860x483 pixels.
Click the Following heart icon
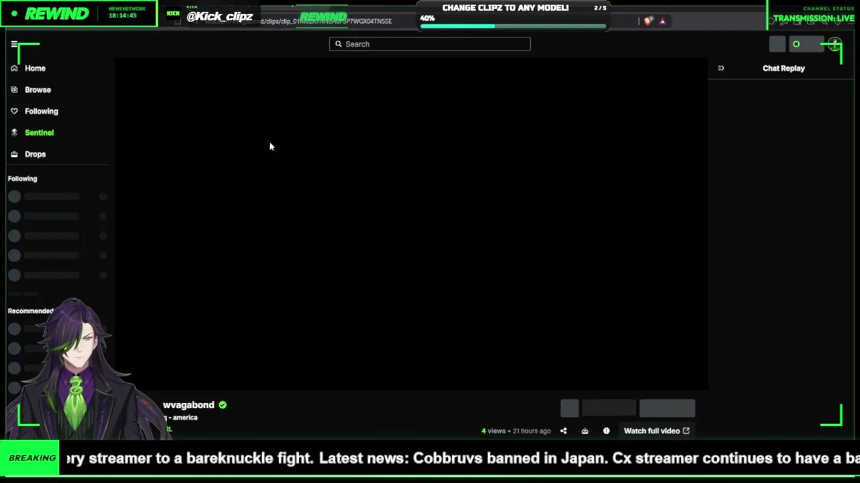(x=14, y=111)
